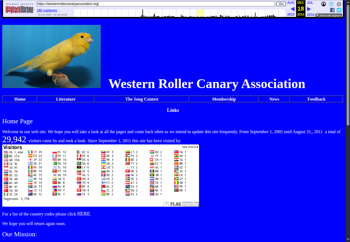Click the Wayback URL input field

pos(156,4)
